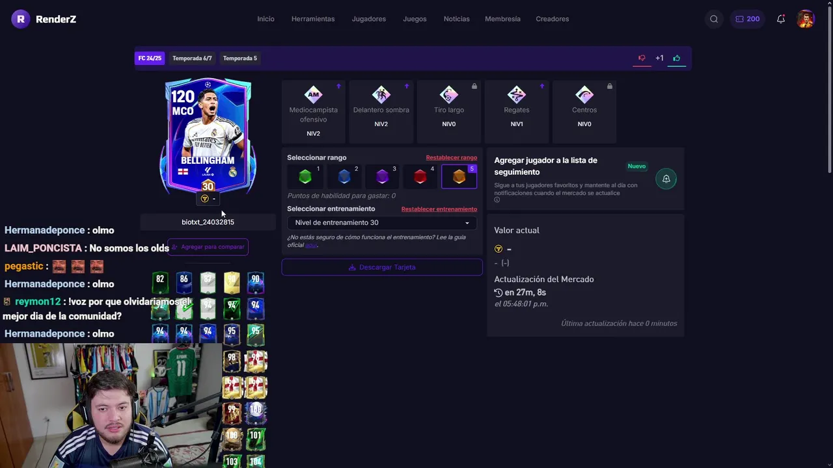This screenshot has height=468, width=833.
Task: Click the page vertical scrollbar
Action: [830, 91]
